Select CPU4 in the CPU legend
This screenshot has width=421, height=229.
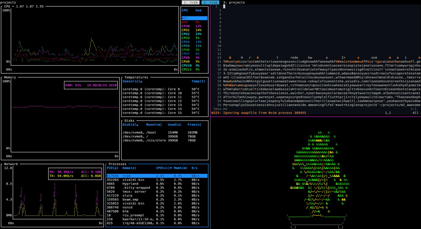coord(194,42)
